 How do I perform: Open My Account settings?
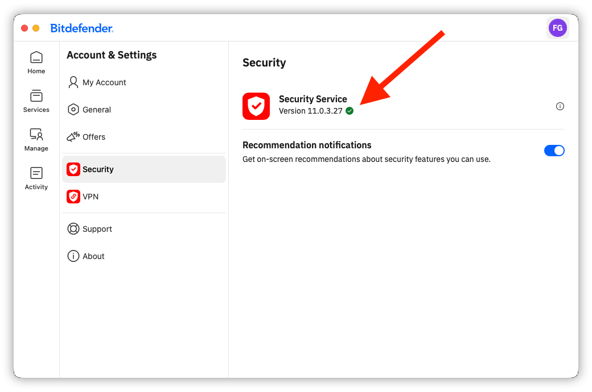click(x=144, y=82)
